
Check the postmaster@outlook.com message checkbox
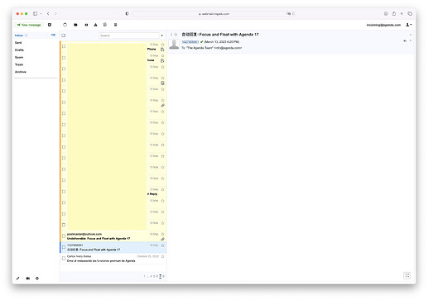pyautogui.click(x=64, y=236)
